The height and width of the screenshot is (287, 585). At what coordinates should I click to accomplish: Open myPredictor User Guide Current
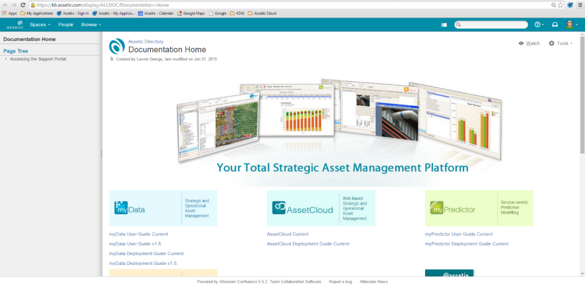tap(459, 234)
